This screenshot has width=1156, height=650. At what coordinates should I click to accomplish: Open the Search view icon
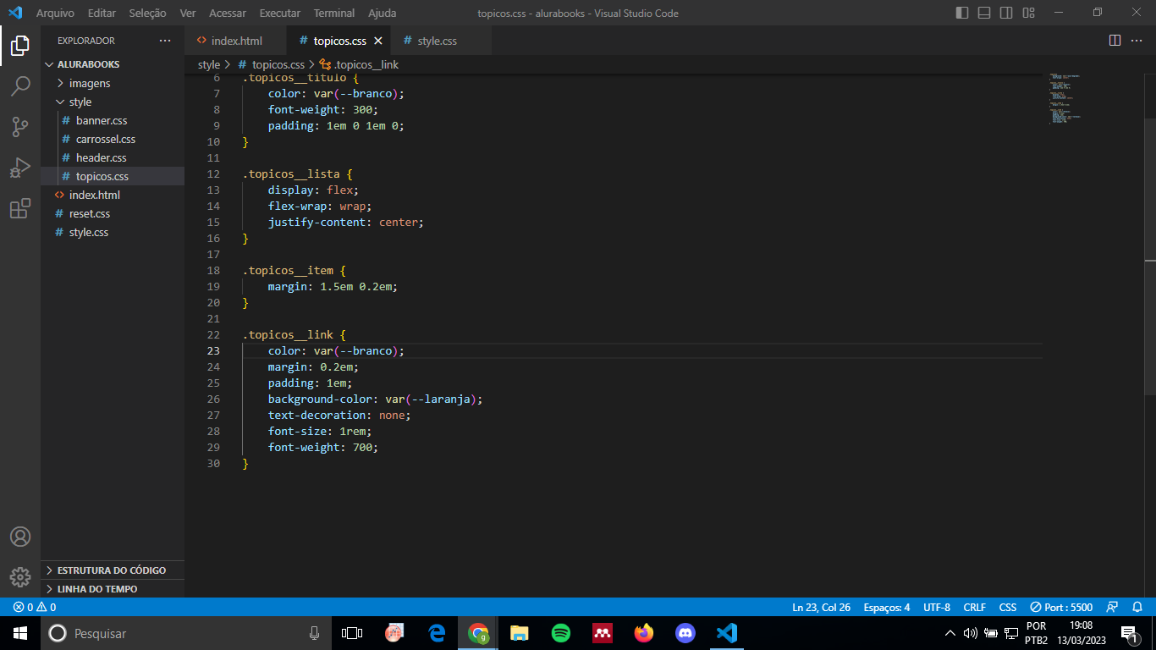coord(20,86)
